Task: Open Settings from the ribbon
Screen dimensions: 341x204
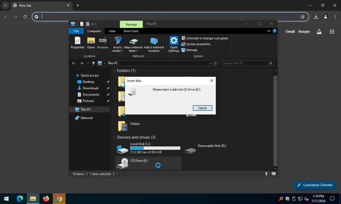Action: 174,44
